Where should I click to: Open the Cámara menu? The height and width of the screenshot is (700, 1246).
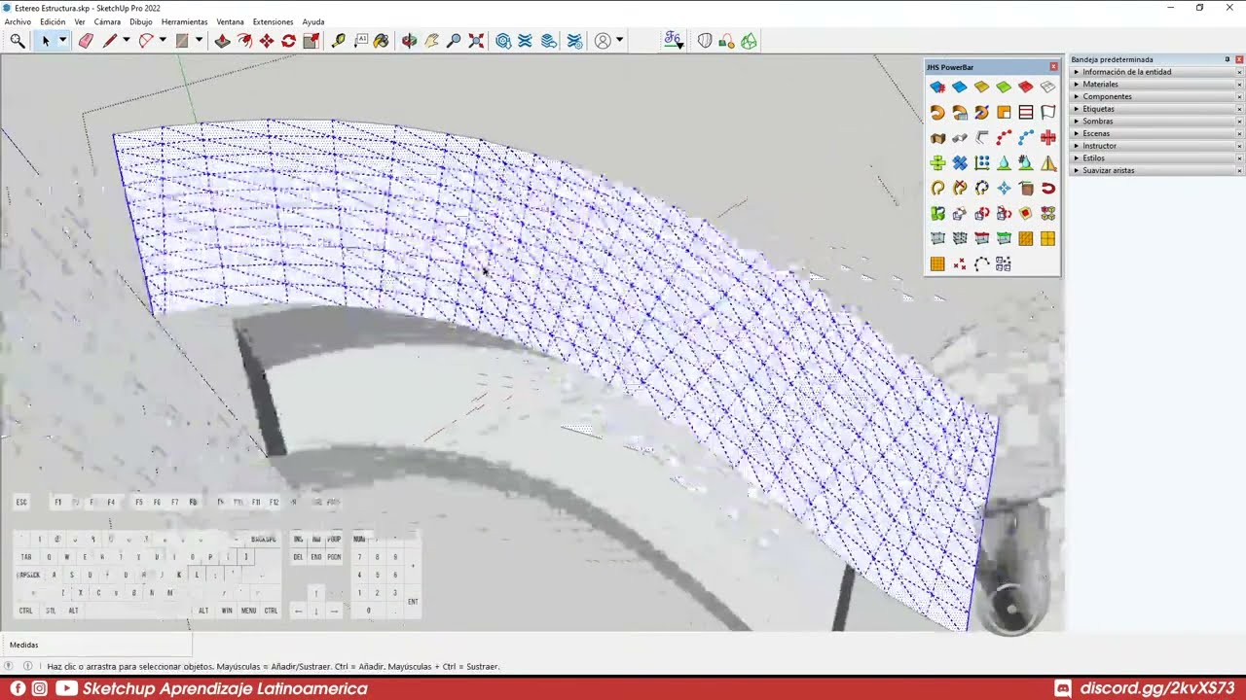pyautogui.click(x=107, y=21)
